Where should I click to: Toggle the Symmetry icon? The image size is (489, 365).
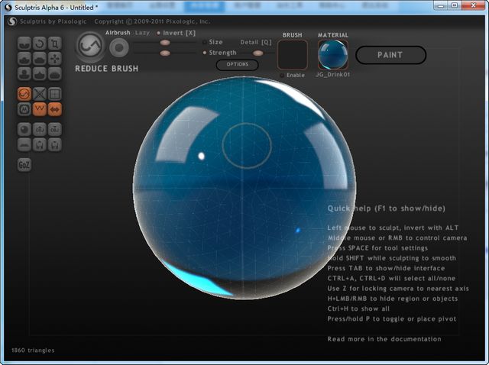[55, 109]
